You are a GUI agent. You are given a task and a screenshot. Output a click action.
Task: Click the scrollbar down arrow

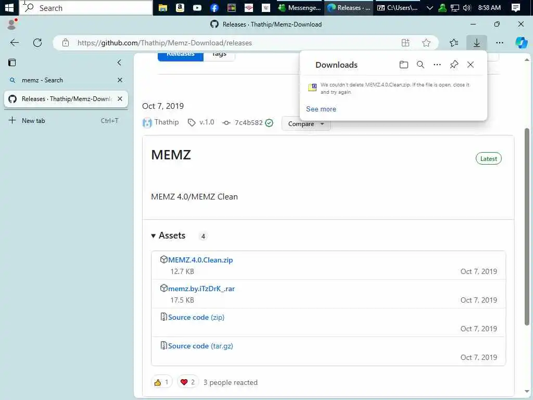527,391
